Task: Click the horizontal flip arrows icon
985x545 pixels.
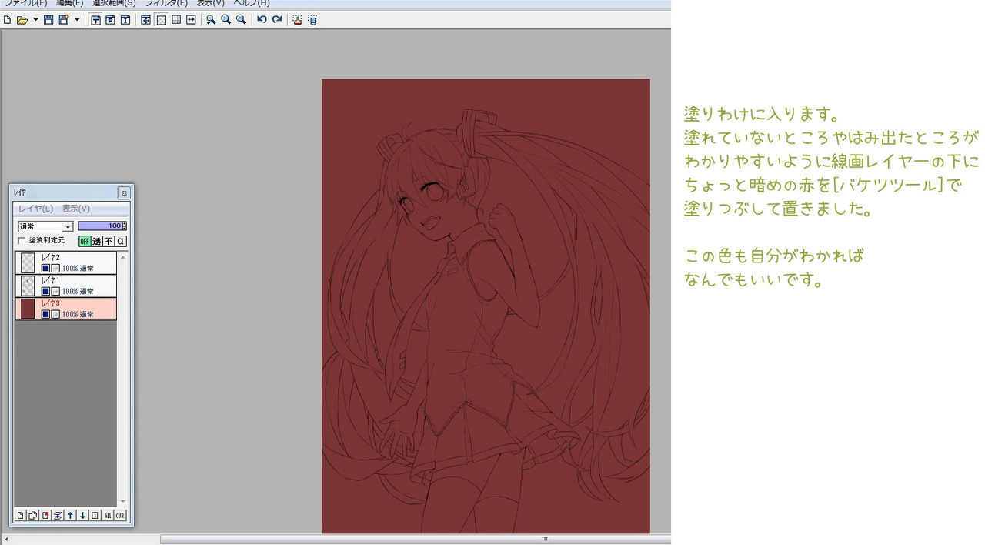Action: pyautogui.click(x=191, y=20)
